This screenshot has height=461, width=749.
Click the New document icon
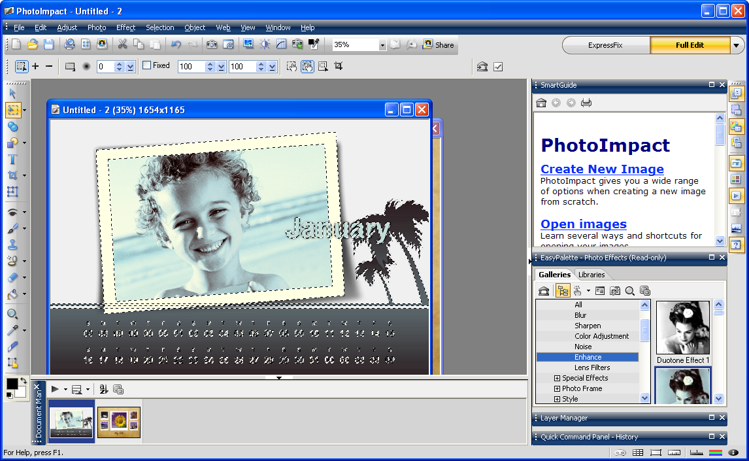[16, 44]
